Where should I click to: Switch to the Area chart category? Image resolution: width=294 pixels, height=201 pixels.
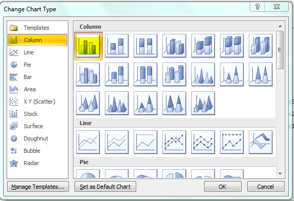coord(38,89)
